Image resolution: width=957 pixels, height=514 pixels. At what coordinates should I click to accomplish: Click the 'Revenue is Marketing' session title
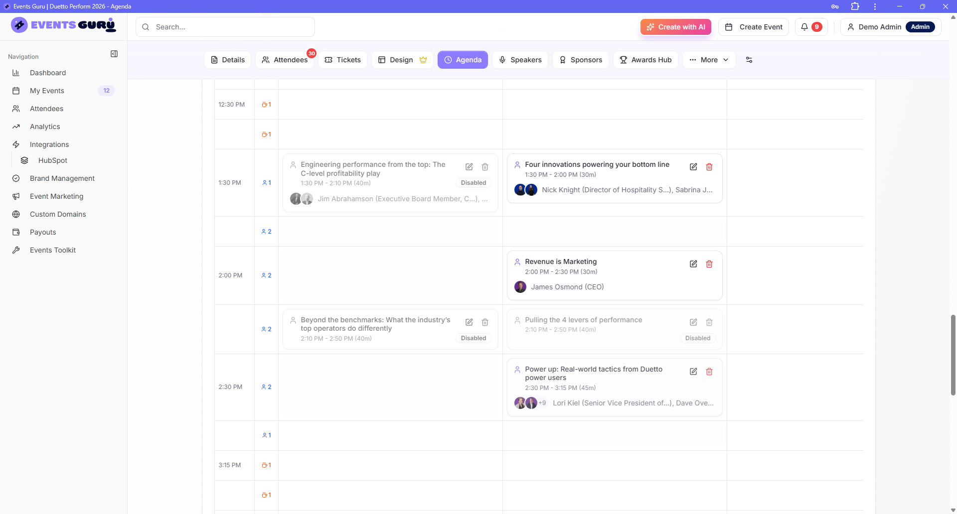click(561, 261)
